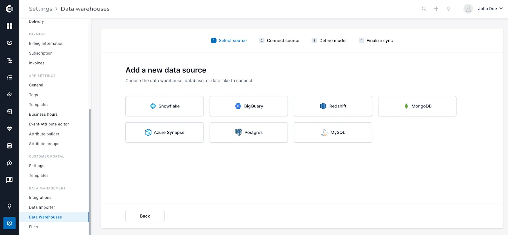Click the Back button
This screenshot has width=508, height=235.
coord(145,216)
